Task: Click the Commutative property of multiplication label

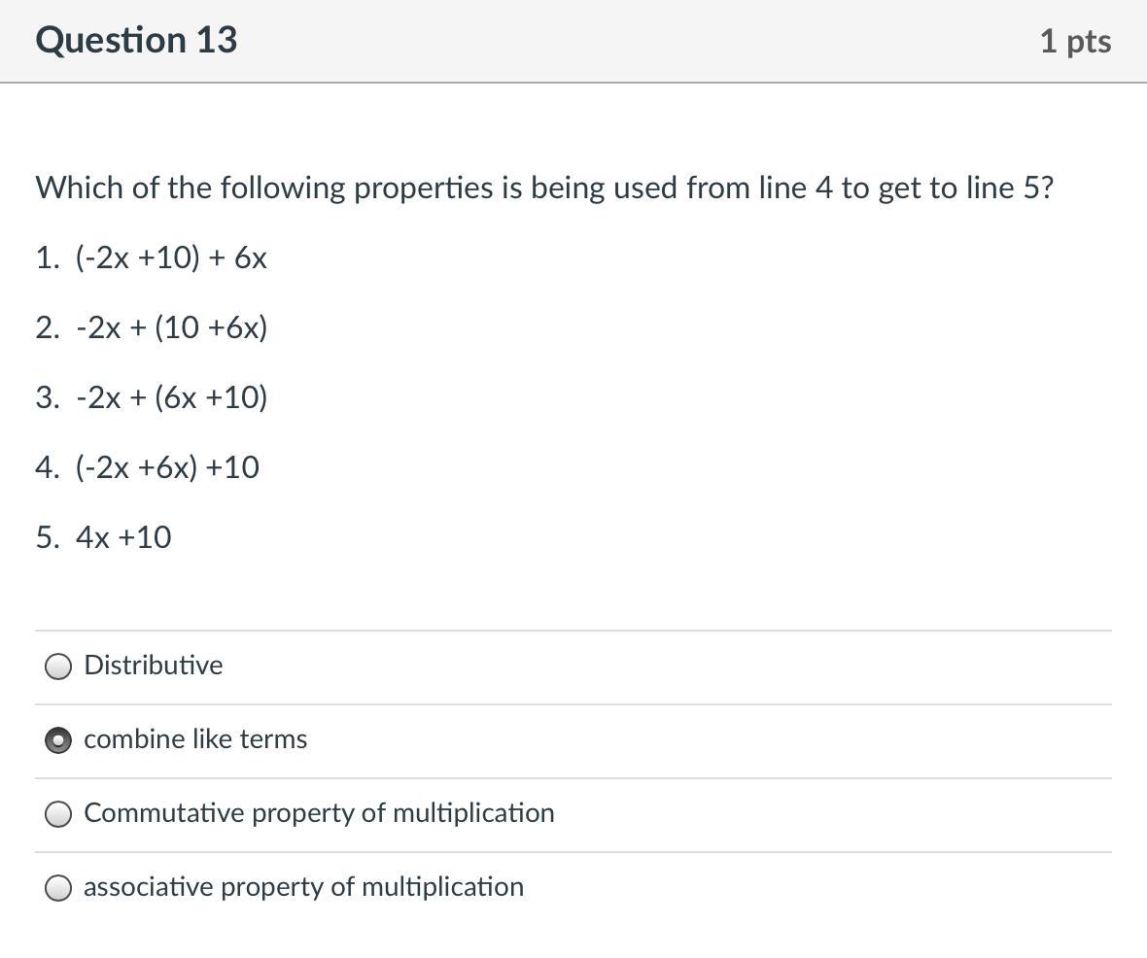Action: 319,813
